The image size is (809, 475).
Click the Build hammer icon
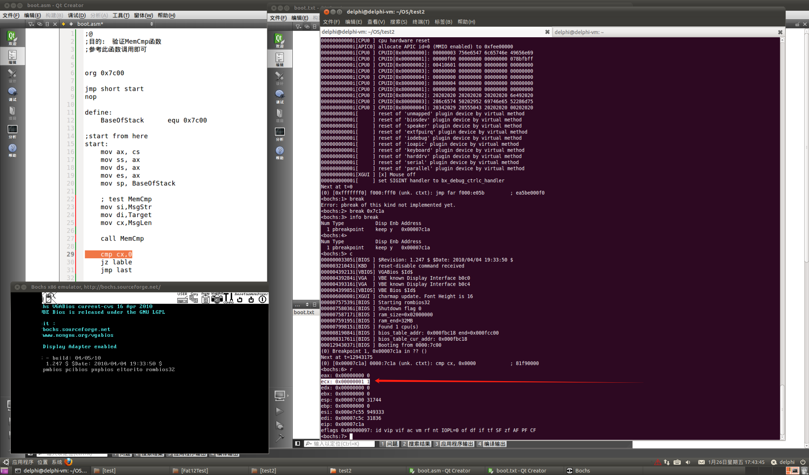[x=279, y=438]
